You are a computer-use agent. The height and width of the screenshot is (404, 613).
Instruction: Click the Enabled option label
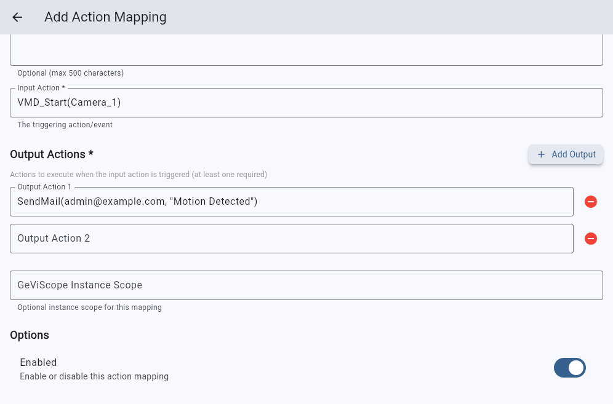(x=38, y=362)
